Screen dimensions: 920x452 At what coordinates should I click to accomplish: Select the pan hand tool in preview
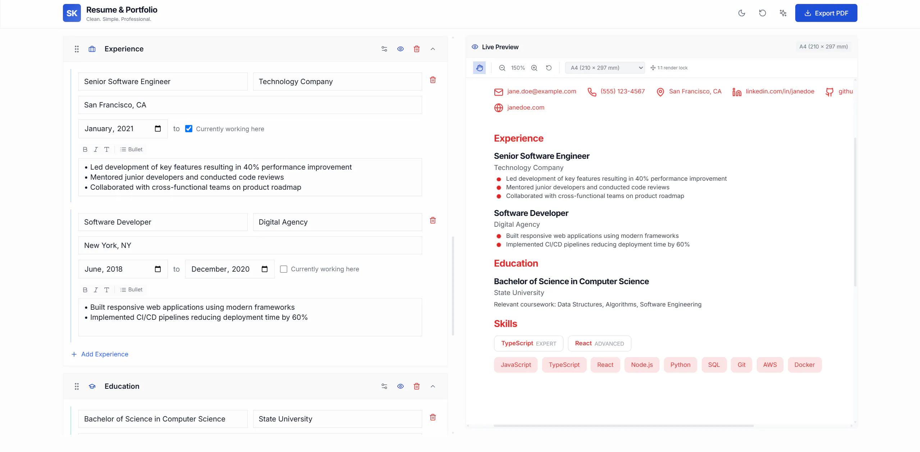(x=479, y=68)
